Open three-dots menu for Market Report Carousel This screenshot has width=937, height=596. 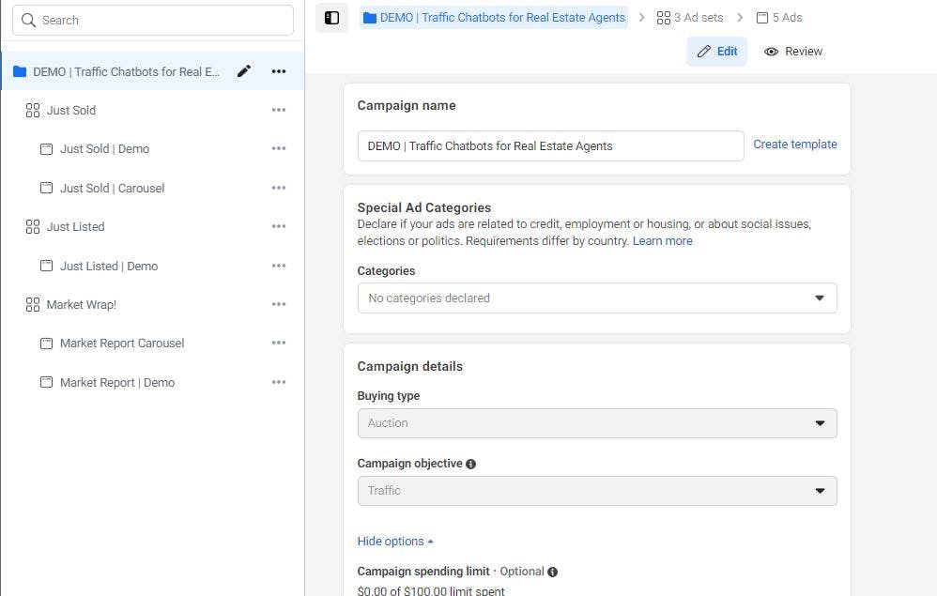(279, 343)
